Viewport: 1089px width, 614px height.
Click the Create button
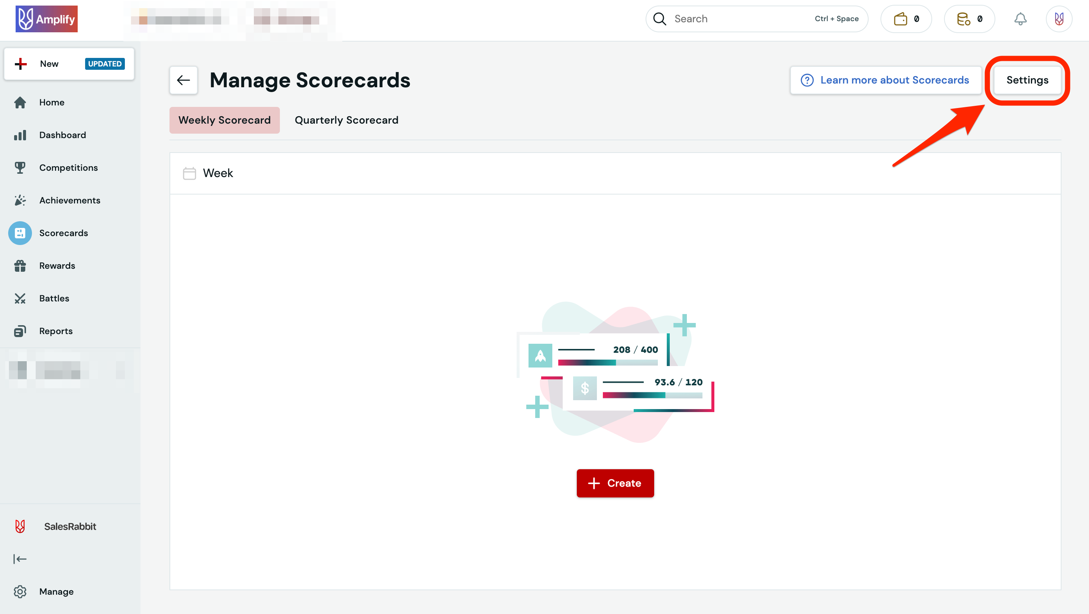pos(615,483)
